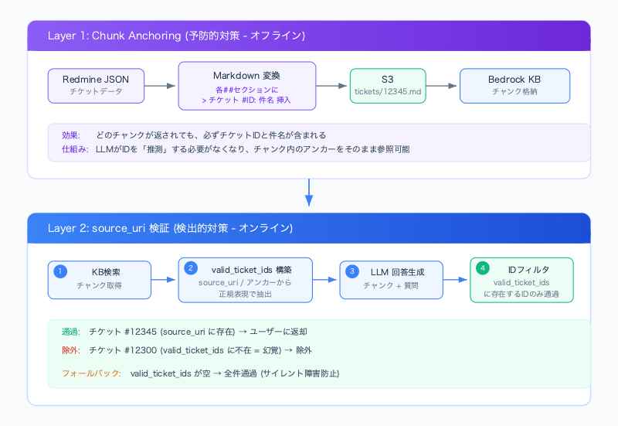Click text beginning 'LLMがIDを「推測」する必要がなくなり'
Image resolution: width=618 pixels, height=426 pixels.
click(x=253, y=149)
